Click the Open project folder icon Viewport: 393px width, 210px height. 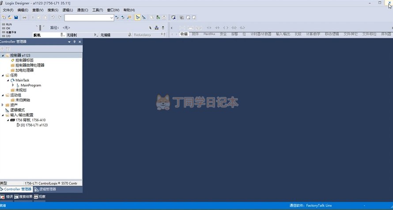pos(10,17)
